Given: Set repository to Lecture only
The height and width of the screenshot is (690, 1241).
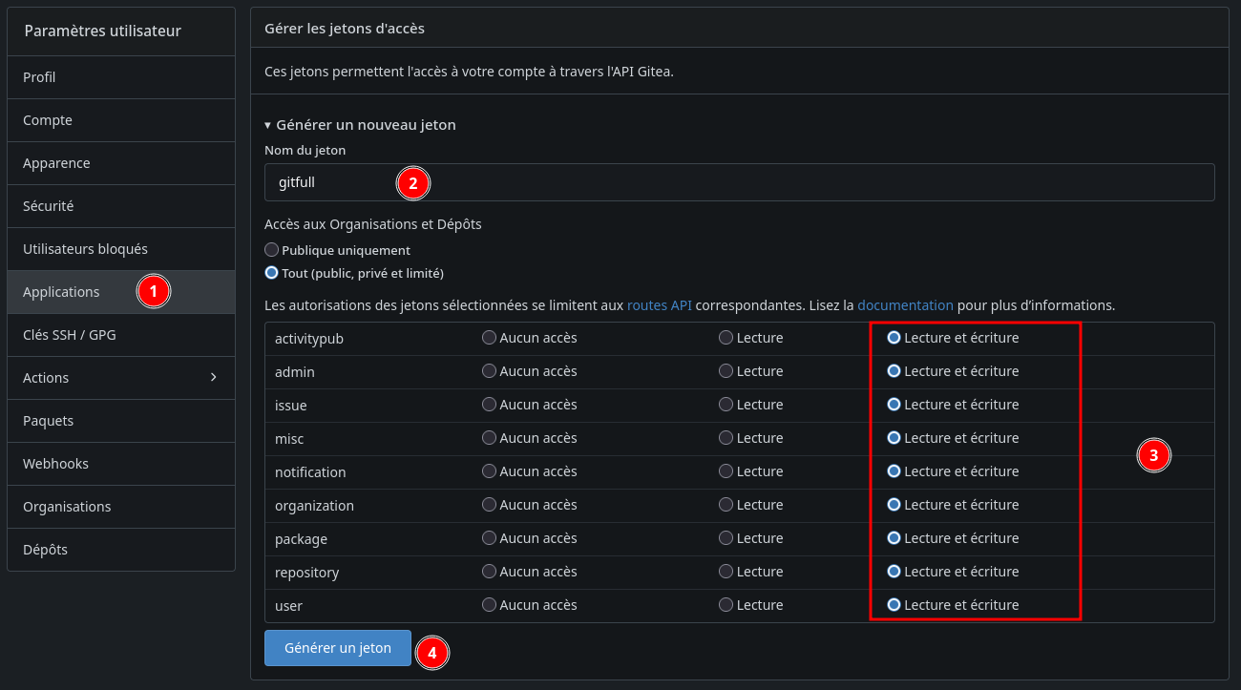Looking at the screenshot, I should click(x=726, y=572).
